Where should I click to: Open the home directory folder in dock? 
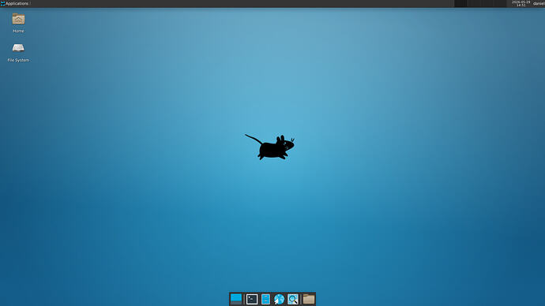click(309, 299)
